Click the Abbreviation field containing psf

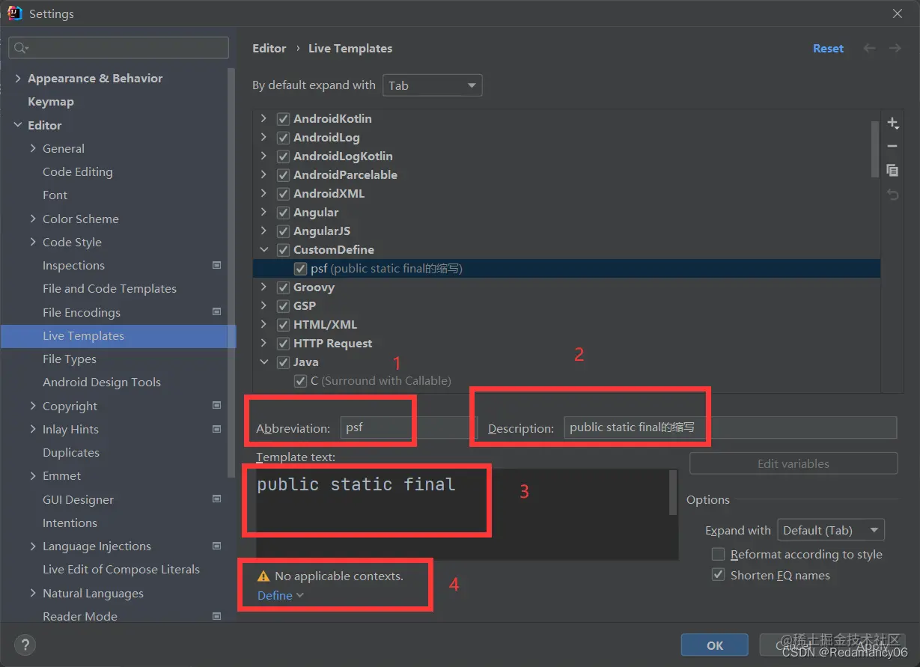pos(409,428)
